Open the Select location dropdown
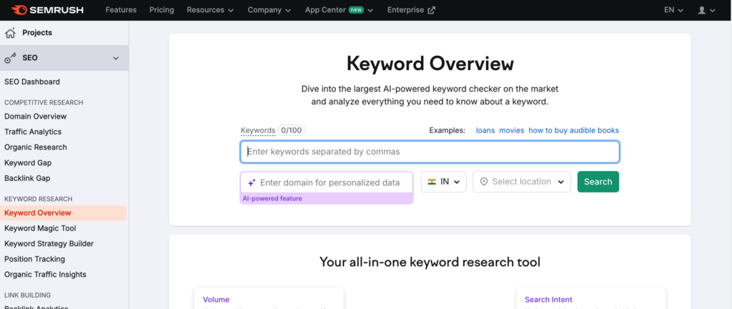The image size is (732, 309). click(522, 182)
